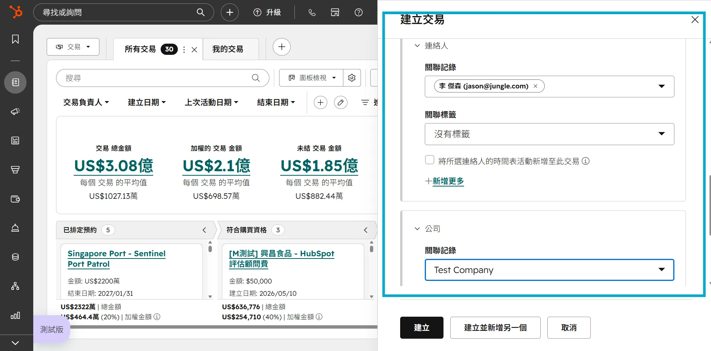Open the marketplace store icon
711x351 pixels.
pos(335,12)
